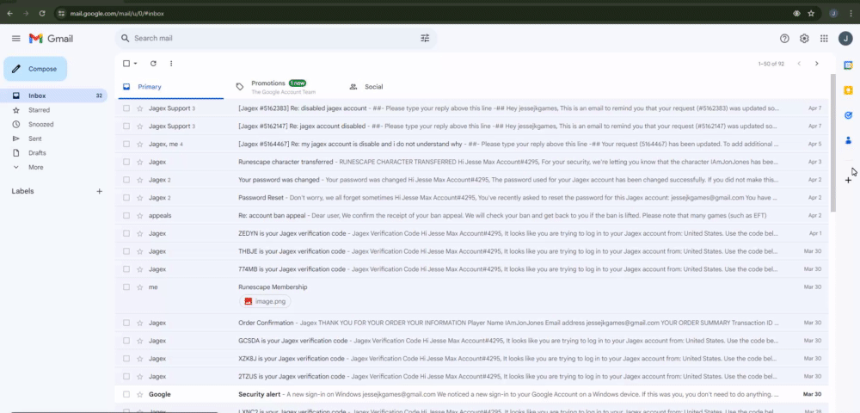Star the Runescape character transferred email

tap(140, 162)
